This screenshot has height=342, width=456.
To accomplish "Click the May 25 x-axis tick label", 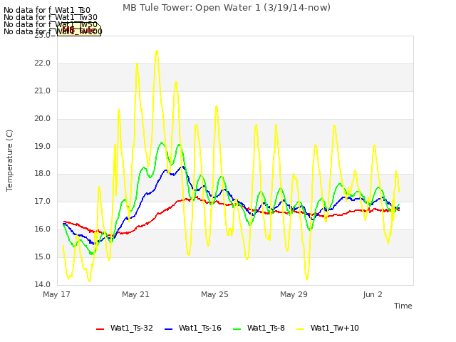I will click(x=214, y=294).
